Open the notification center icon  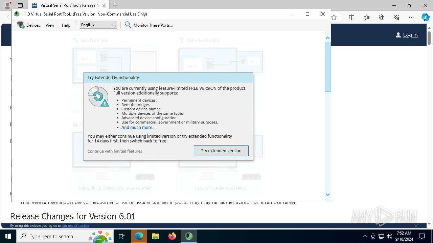click(x=422, y=236)
